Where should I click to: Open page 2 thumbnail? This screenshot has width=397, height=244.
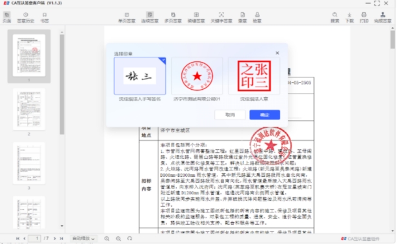pos(29,109)
